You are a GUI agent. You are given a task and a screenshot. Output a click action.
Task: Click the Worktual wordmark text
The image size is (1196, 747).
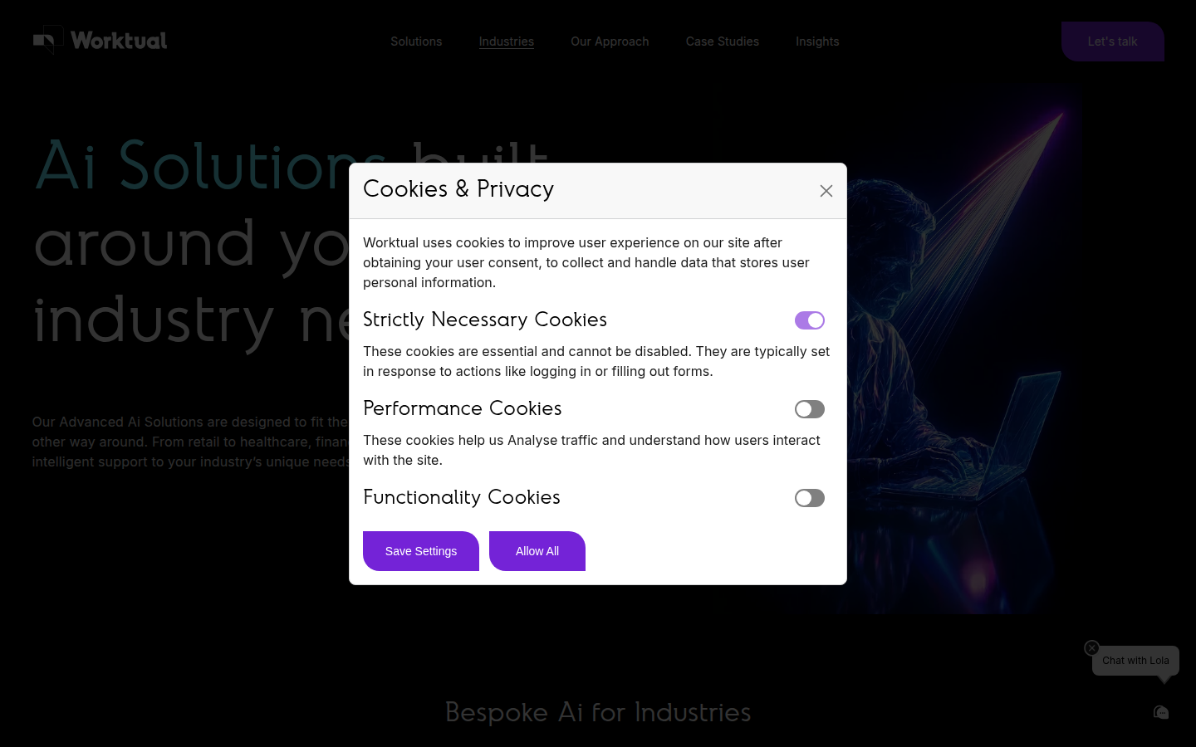(x=119, y=41)
